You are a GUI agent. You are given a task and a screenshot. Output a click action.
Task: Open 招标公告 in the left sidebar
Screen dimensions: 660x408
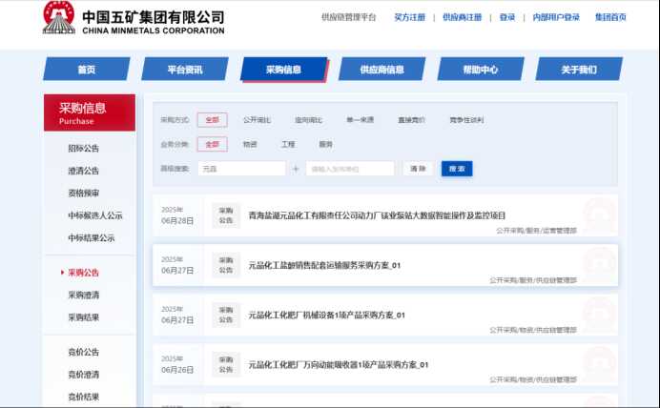pos(83,149)
